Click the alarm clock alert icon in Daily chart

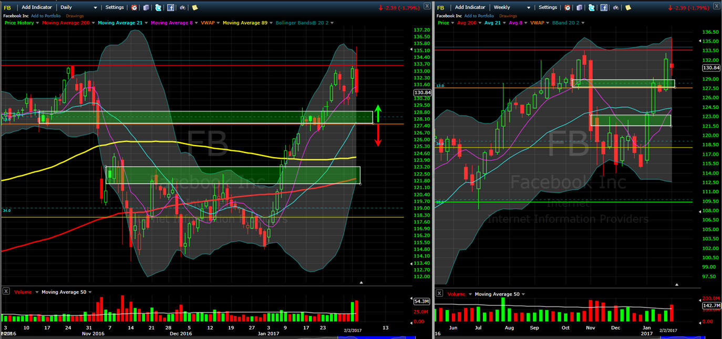point(135,7)
